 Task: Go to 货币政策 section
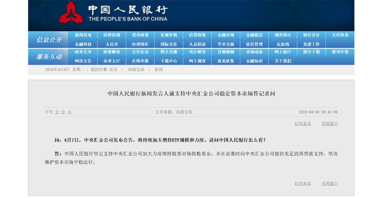pyautogui.click(x=140, y=35)
